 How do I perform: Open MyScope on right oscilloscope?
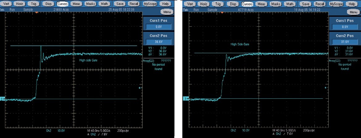tap(336, 4)
